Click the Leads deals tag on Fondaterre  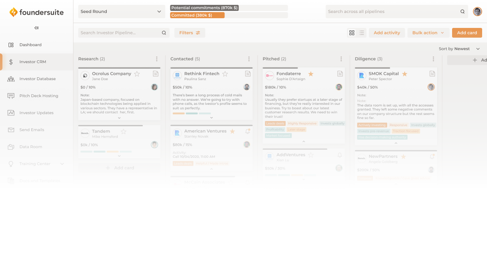[x=275, y=123]
